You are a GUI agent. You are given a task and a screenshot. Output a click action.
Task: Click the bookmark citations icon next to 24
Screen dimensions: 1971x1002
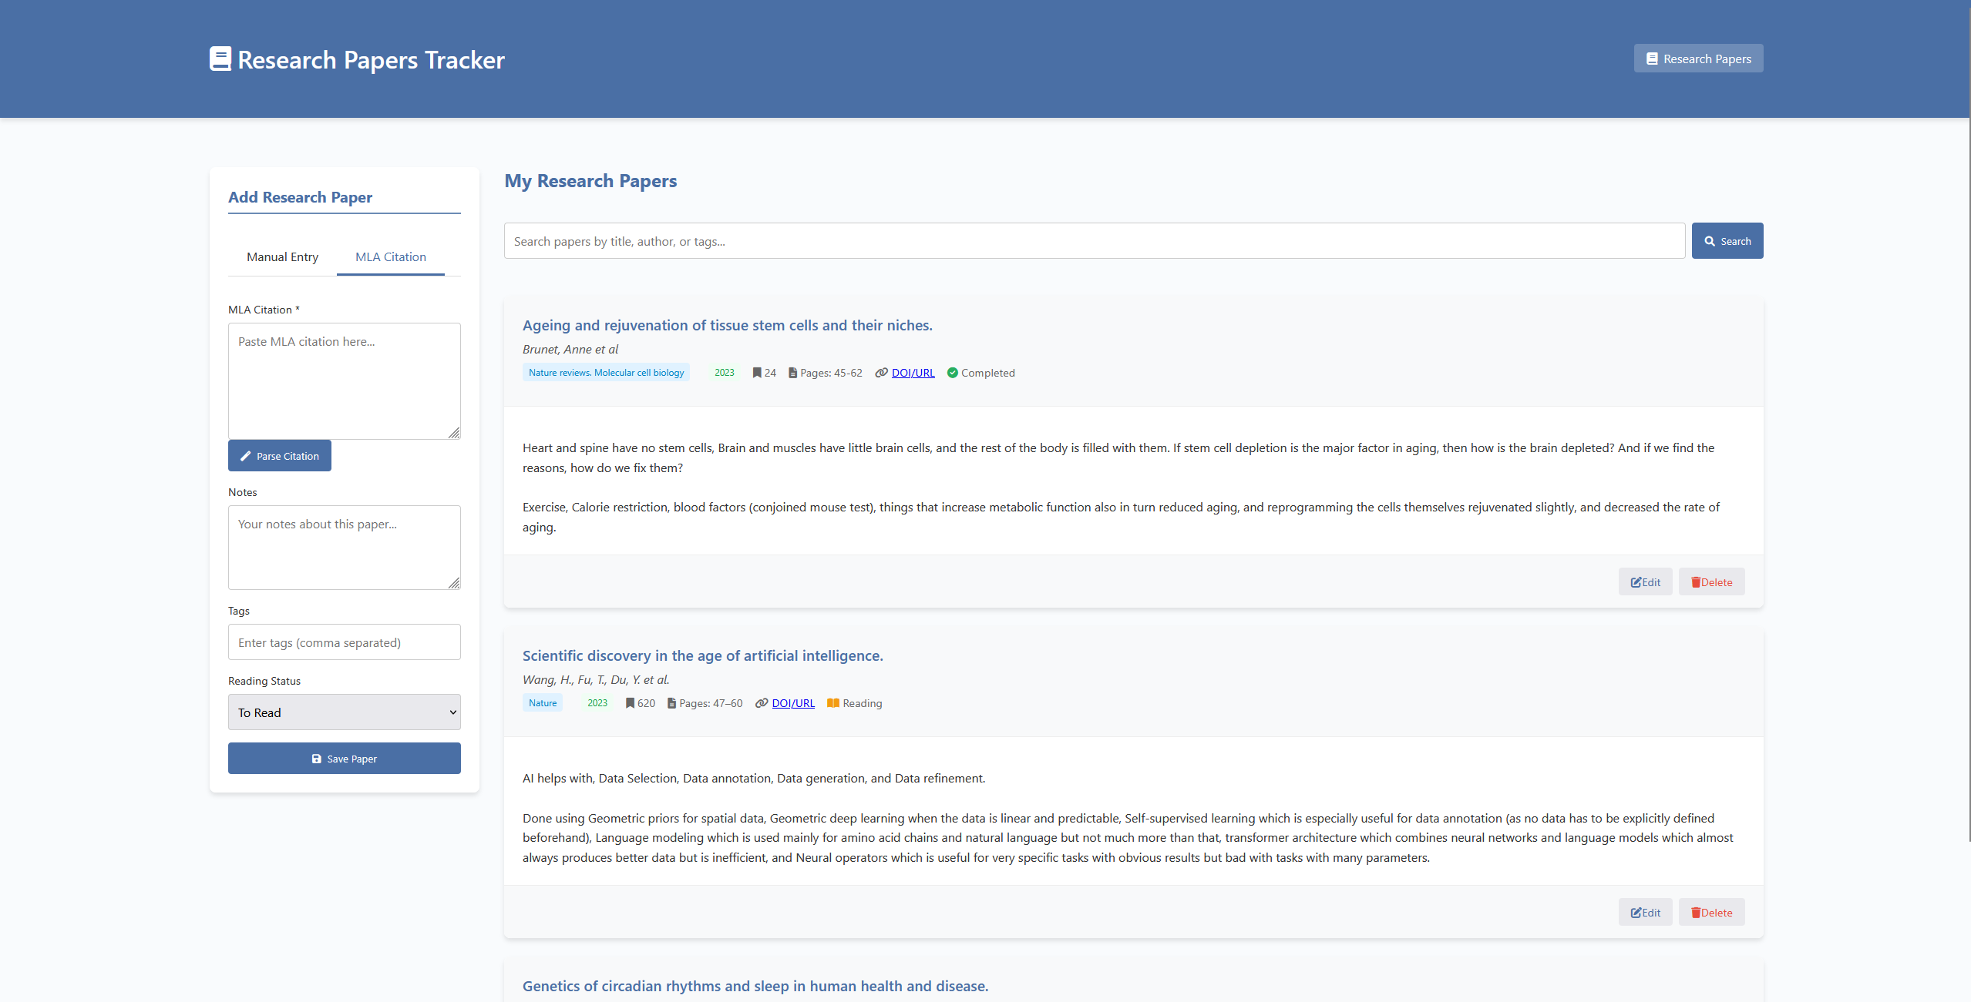click(x=757, y=373)
